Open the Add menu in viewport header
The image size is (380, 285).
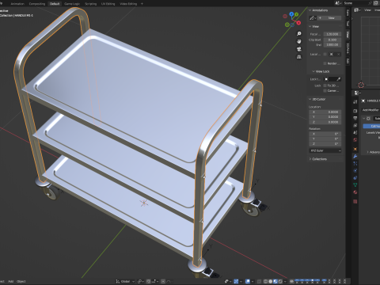(10, 281)
